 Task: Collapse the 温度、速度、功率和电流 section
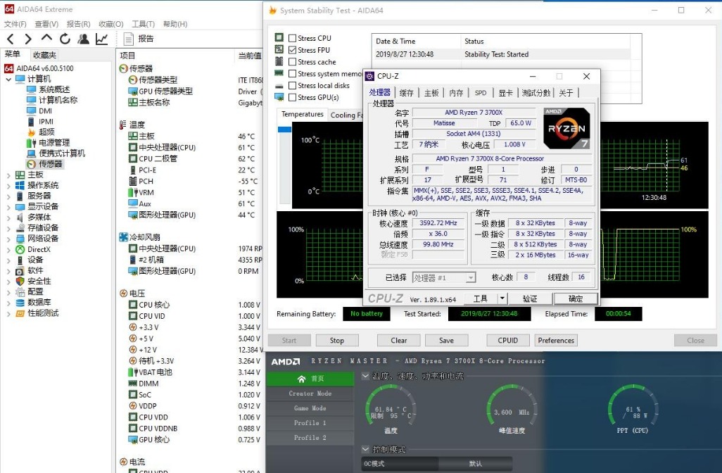pyautogui.click(x=366, y=376)
